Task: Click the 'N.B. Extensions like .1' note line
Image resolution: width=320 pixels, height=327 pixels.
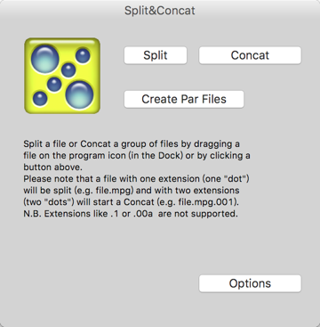Action: point(131,214)
